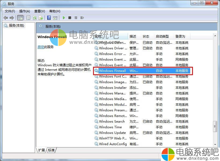
Task: Click the scrollbar down arrow in services list
Action: (215, 145)
